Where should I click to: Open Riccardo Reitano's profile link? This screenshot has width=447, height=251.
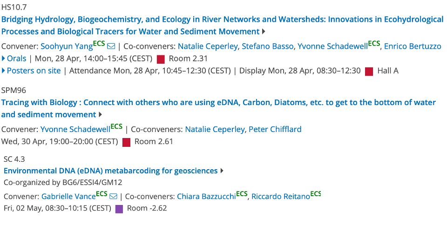click(x=280, y=196)
